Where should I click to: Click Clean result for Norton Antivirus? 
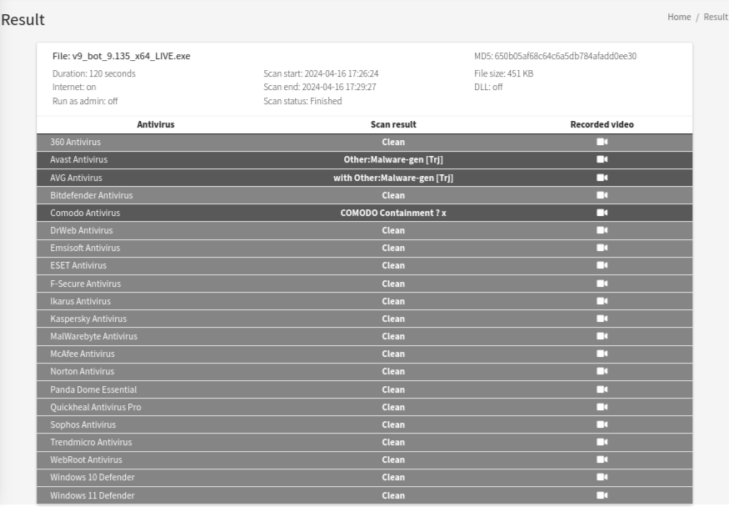(x=393, y=372)
